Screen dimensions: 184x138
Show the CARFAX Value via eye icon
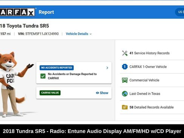click(x=102, y=93)
